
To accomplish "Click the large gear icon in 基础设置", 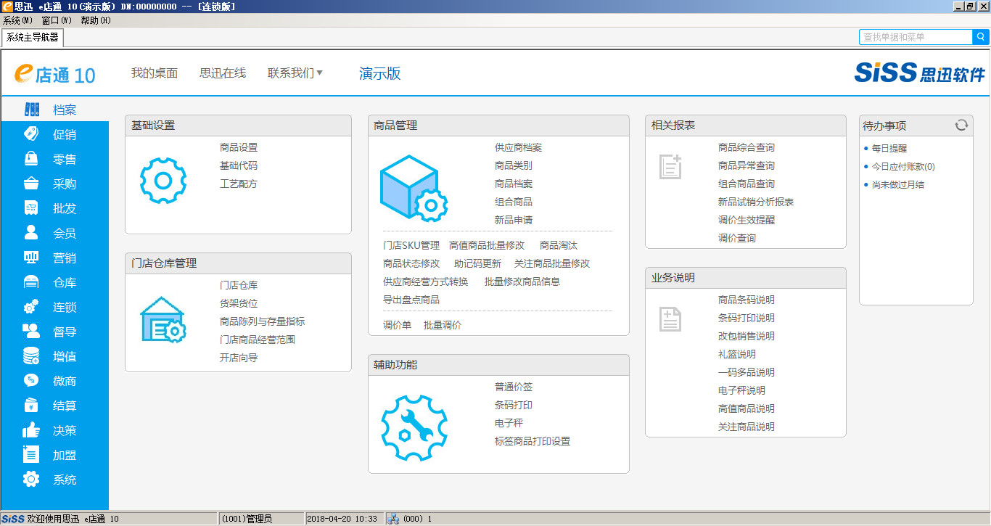I will pos(163,181).
